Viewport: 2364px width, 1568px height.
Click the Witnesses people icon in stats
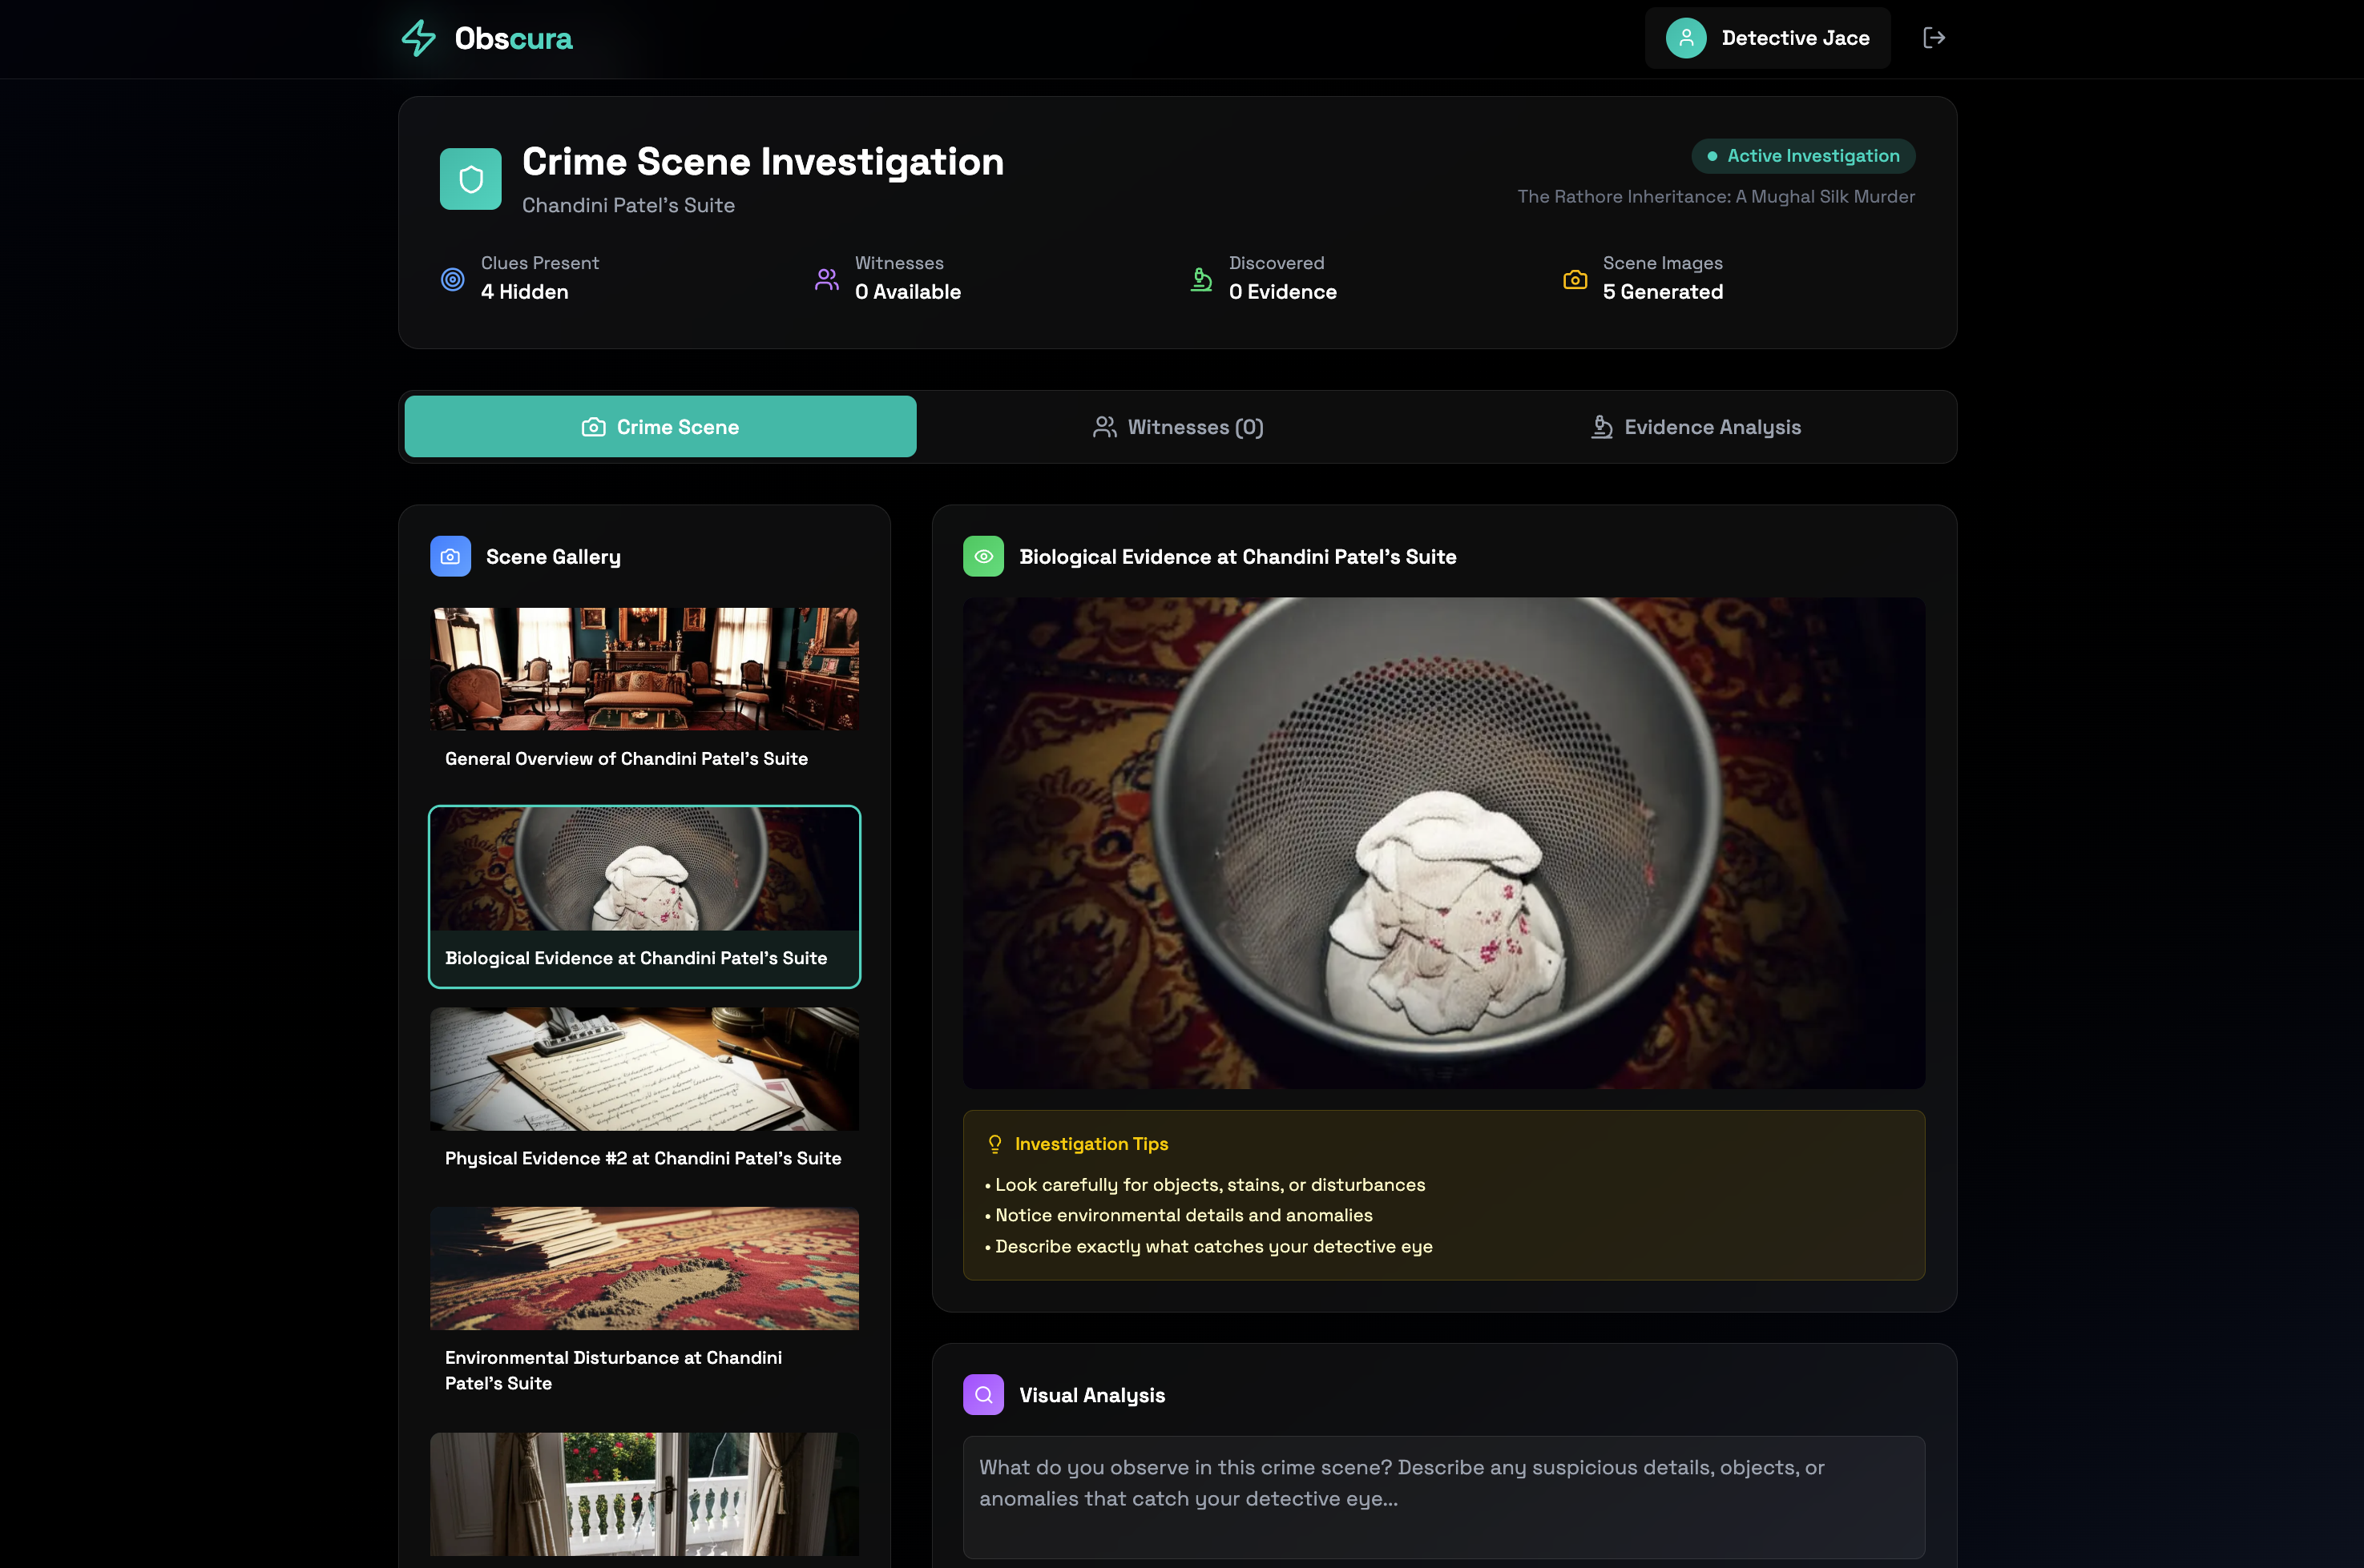tap(826, 280)
